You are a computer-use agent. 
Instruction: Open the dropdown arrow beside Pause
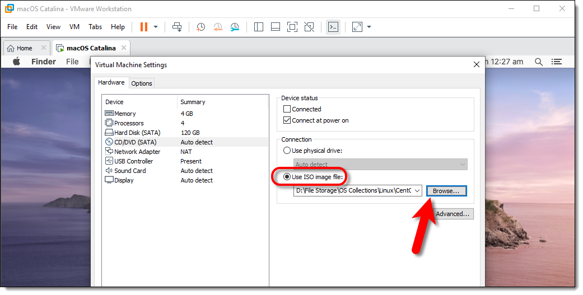pyautogui.click(x=156, y=27)
